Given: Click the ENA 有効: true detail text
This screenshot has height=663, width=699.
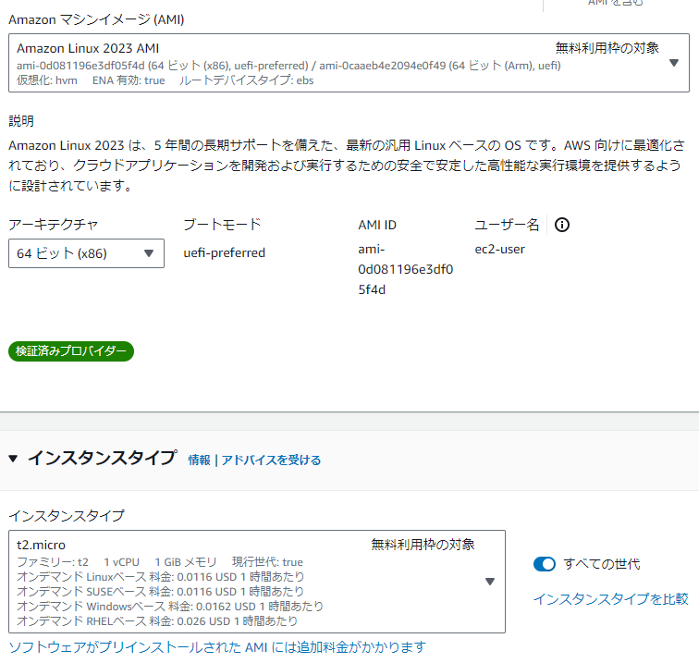Looking at the screenshot, I should (x=129, y=80).
